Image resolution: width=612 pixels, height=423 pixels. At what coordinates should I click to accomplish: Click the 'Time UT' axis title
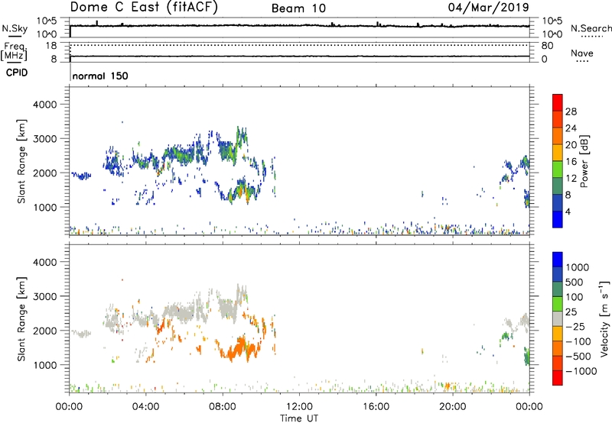pyautogui.click(x=299, y=418)
